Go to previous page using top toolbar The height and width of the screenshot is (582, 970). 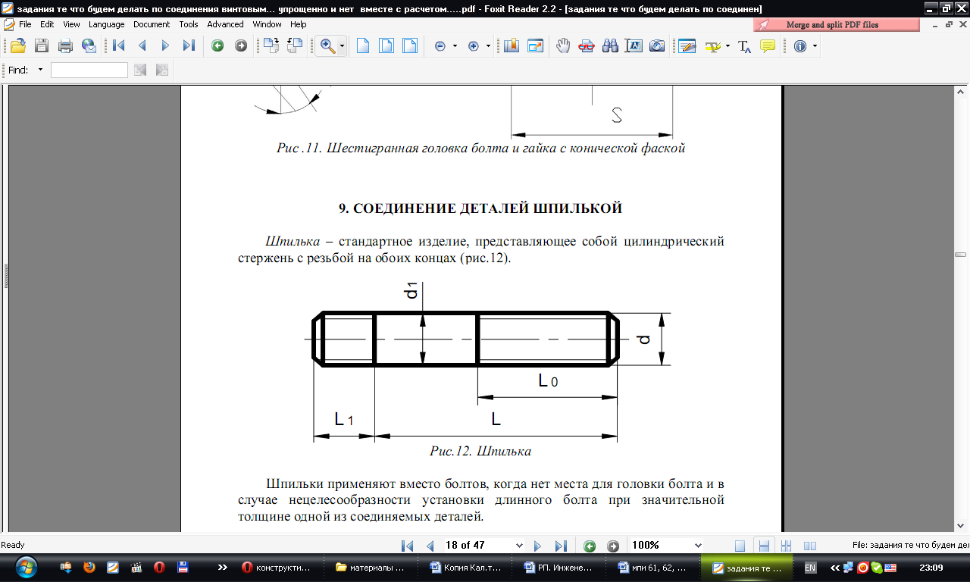point(142,46)
